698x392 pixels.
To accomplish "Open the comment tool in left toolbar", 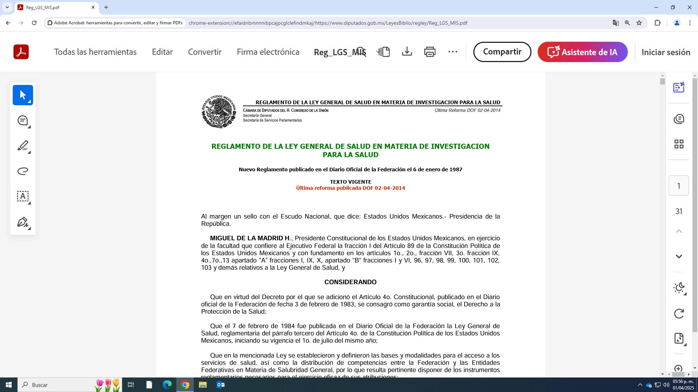I will 23,121.
